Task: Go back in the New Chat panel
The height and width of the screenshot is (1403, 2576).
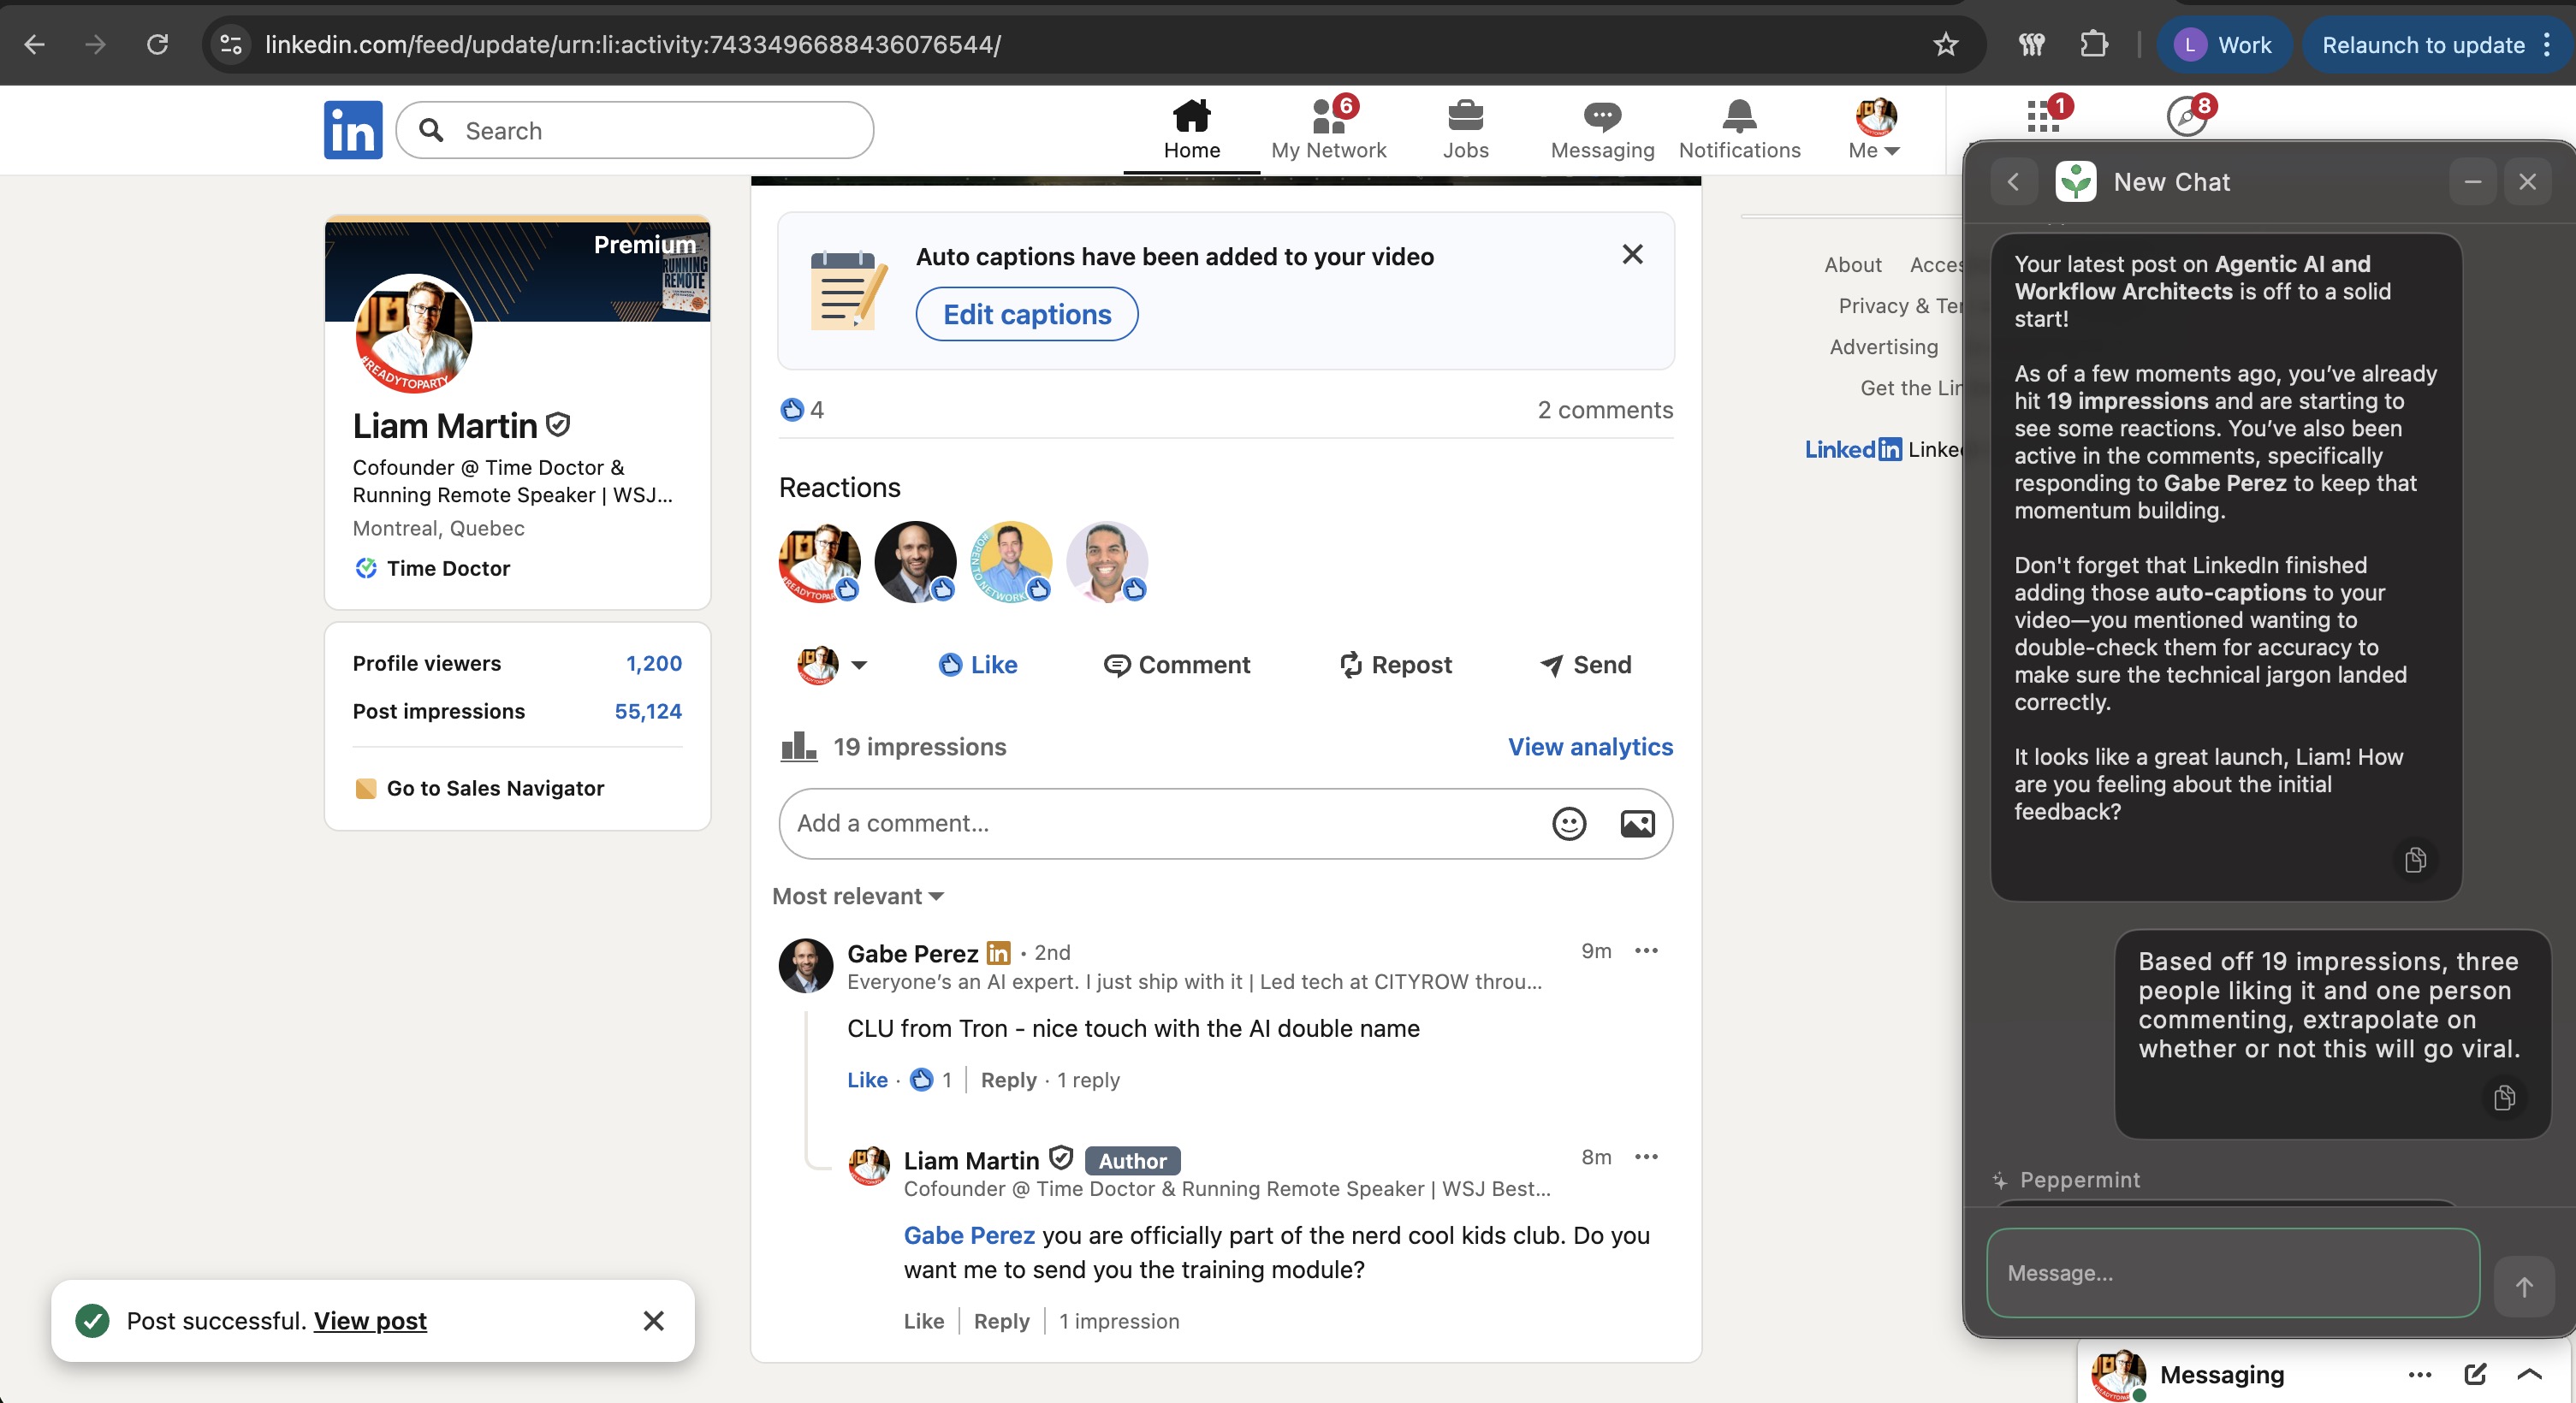Action: [x=2013, y=181]
